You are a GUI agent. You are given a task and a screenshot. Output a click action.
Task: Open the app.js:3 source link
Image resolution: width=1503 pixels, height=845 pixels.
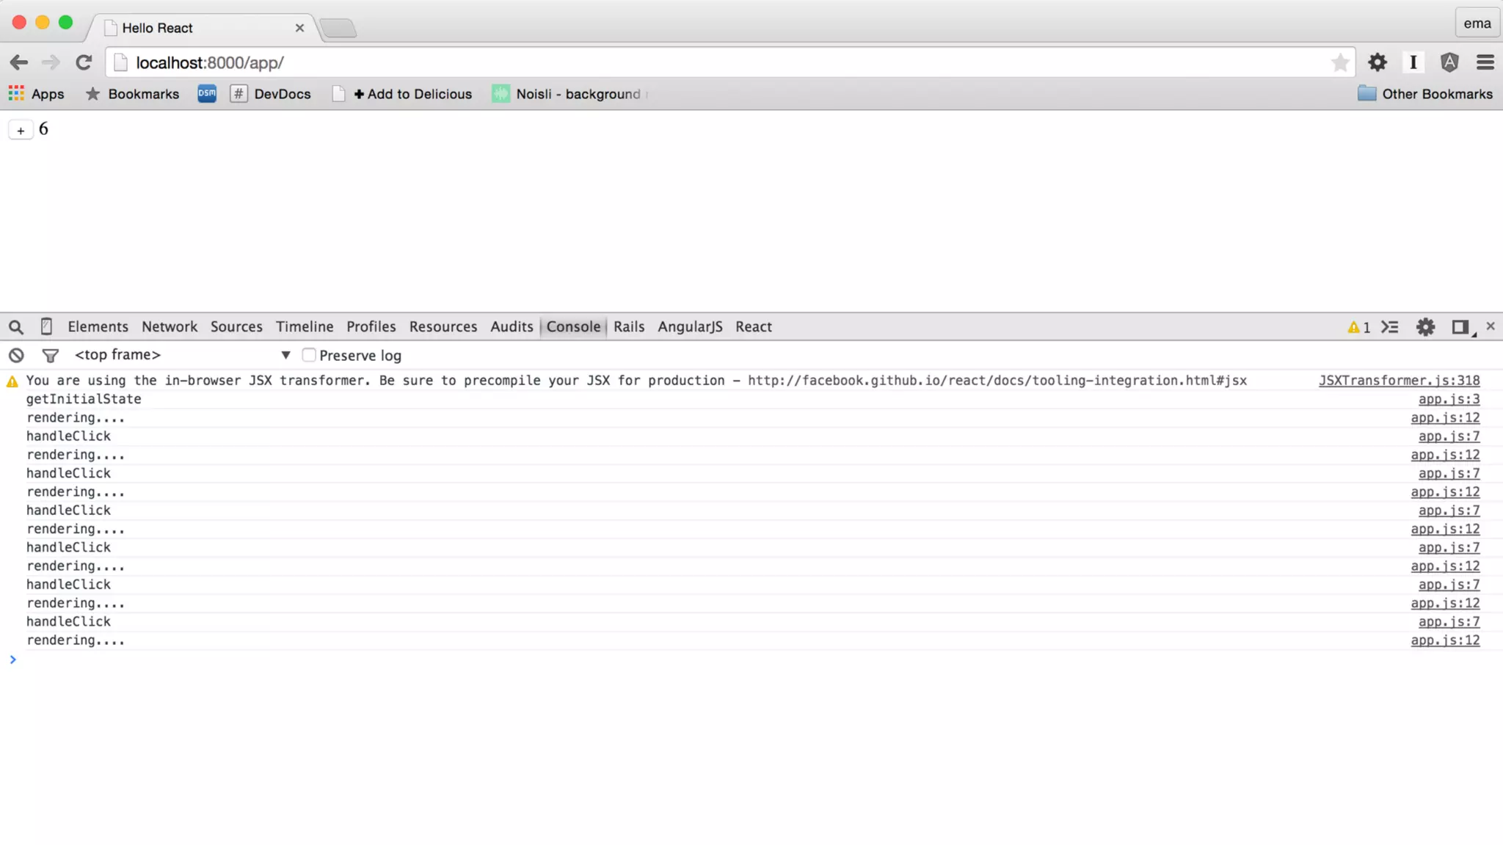1449,399
